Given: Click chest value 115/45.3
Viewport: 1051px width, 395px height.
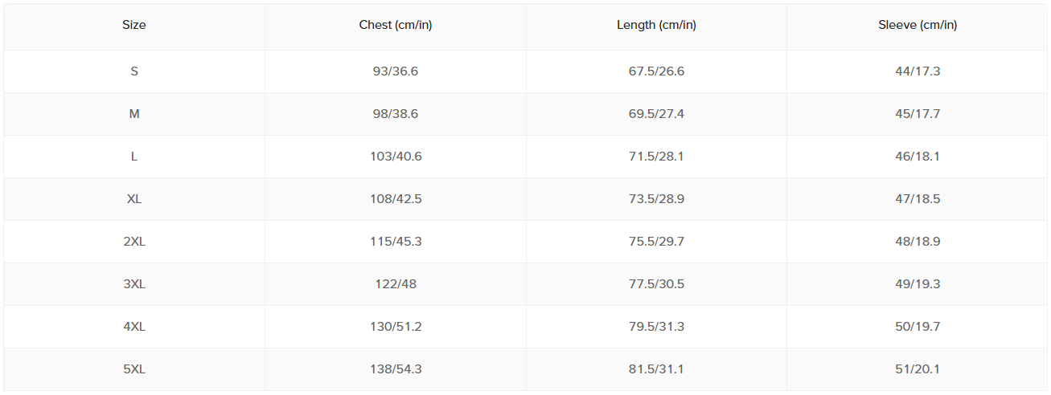Looking at the screenshot, I should 396,242.
